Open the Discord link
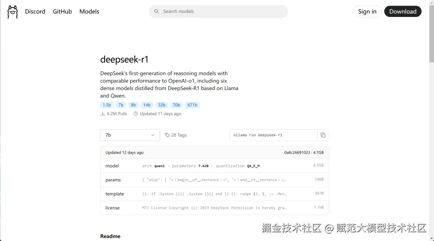The height and width of the screenshot is (241, 434). (x=35, y=12)
